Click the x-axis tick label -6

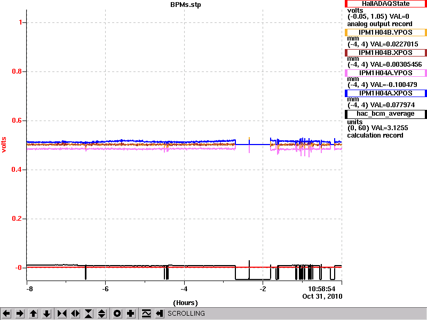[x=105, y=289]
